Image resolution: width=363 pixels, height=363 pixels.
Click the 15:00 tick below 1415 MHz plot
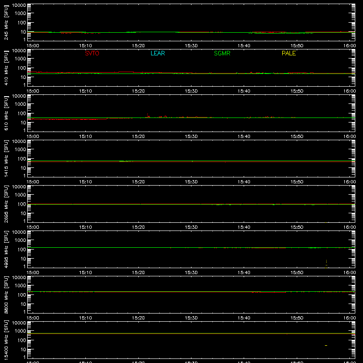(33, 182)
